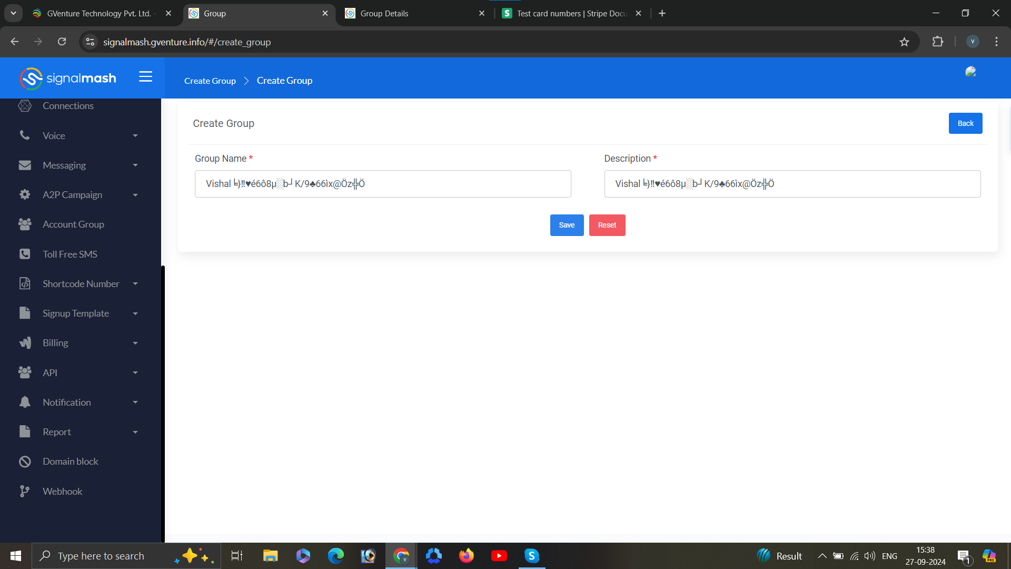Bookmark this page with the star icon
The width and height of the screenshot is (1011, 569).
coord(904,42)
